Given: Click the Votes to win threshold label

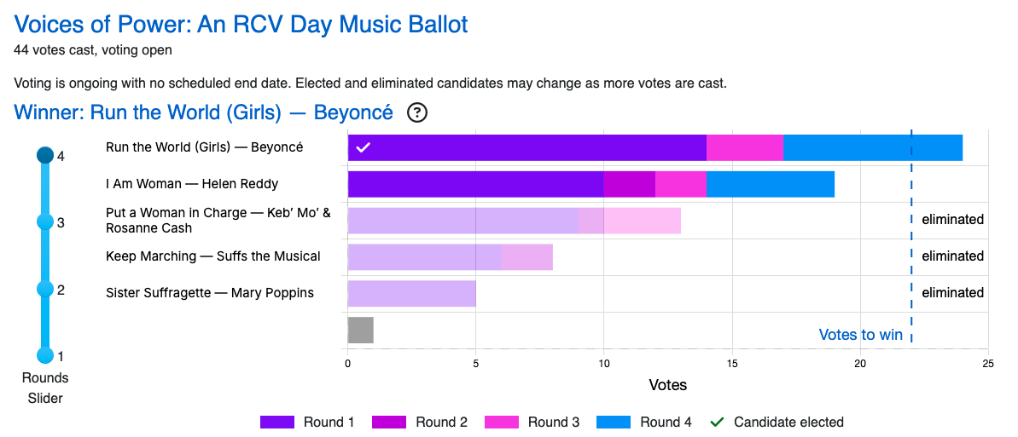Looking at the screenshot, I should (x=860, y=335).
